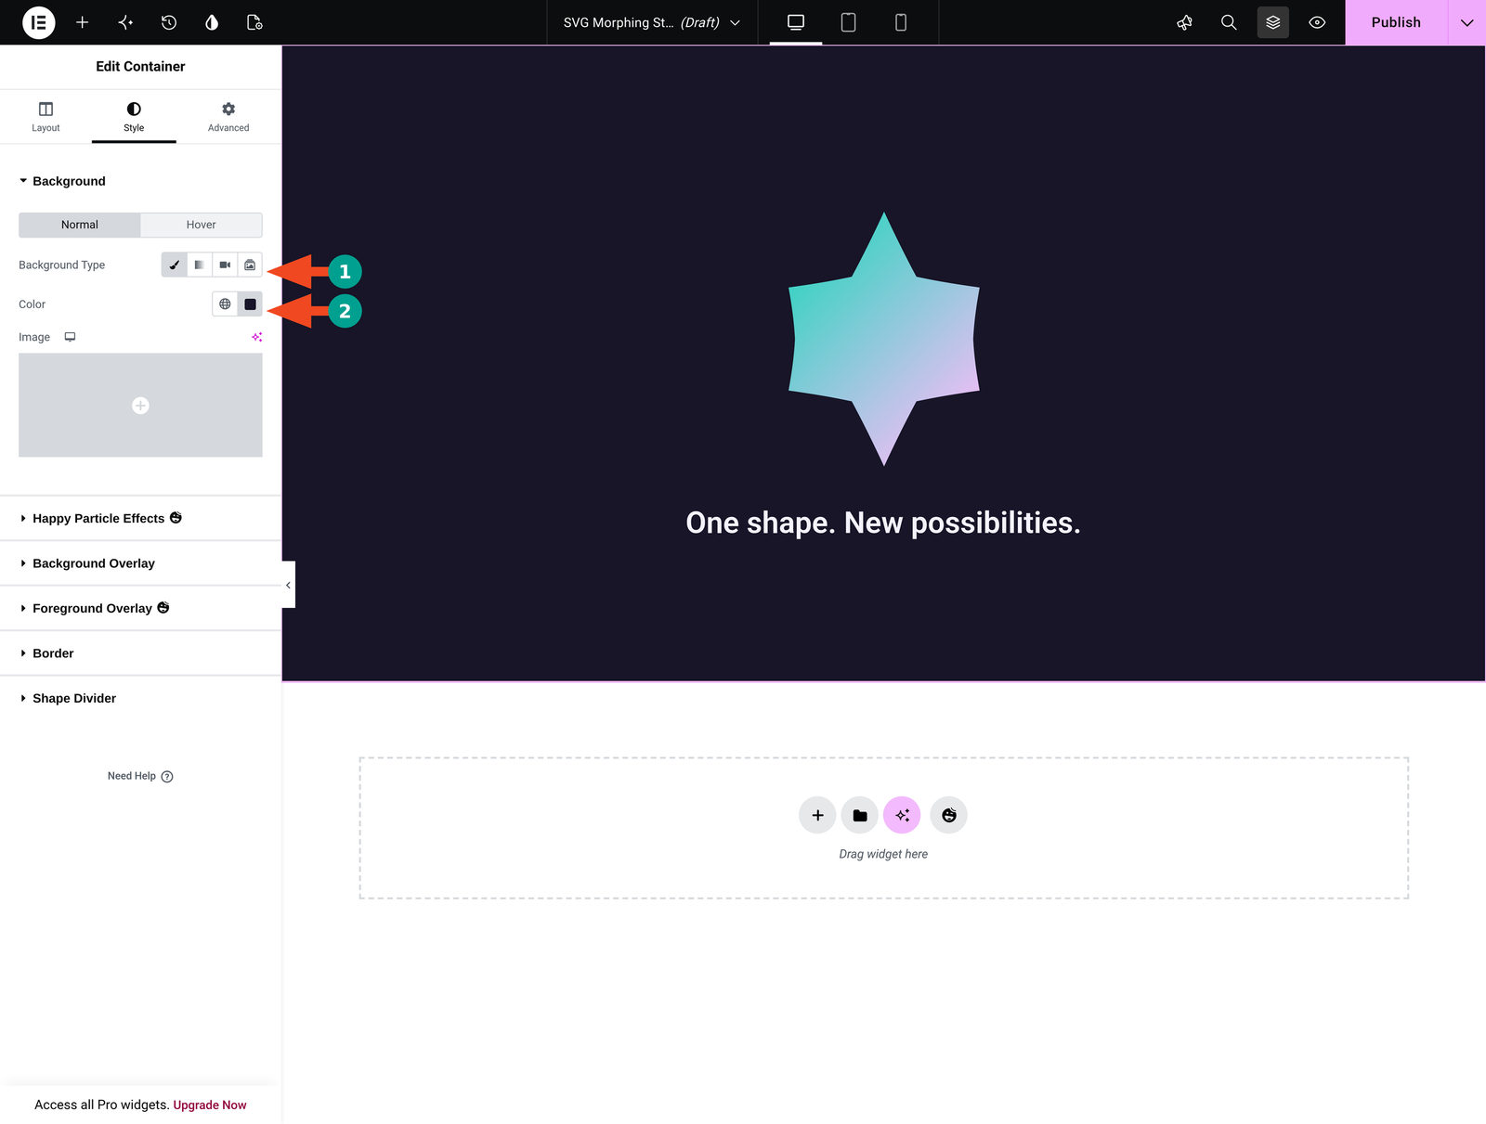
Task: Click the Add Element plus icon
Action: click(x=83, y=22)
